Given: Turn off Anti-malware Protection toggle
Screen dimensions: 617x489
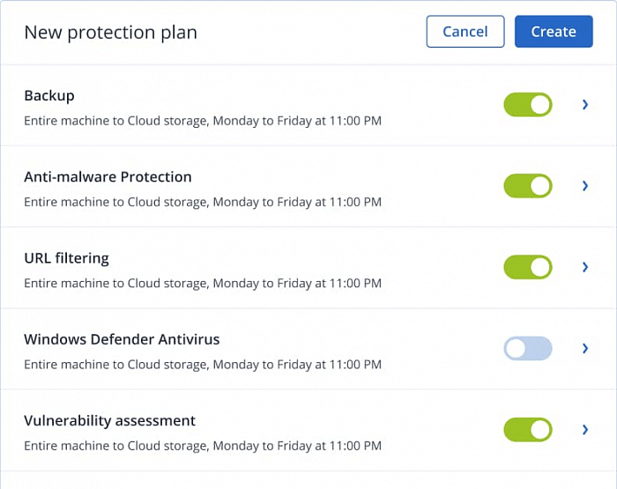Looking at the screenshot, I should click(x=527, y=186).
